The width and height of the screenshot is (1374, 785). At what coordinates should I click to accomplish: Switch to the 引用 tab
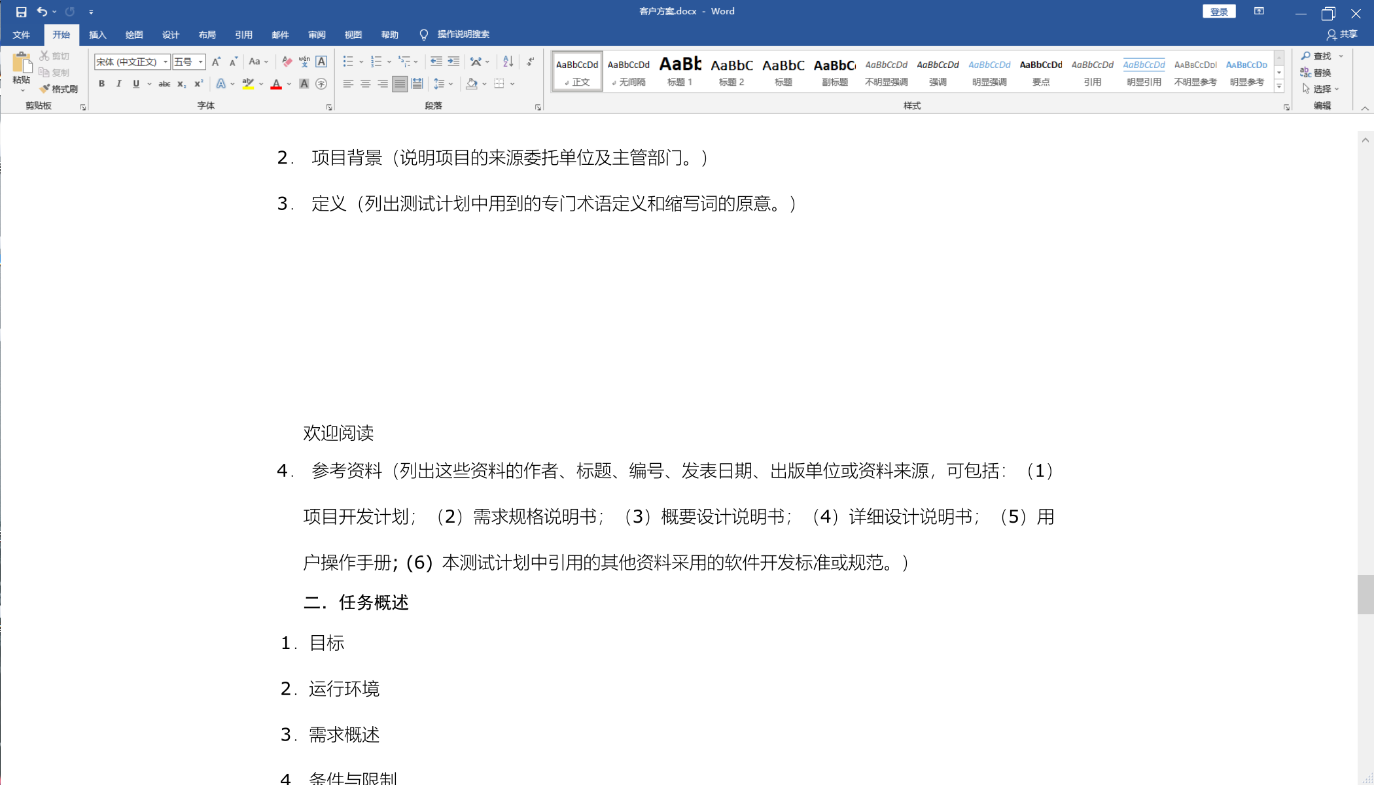pyautogui.click(x=244, y=34)
